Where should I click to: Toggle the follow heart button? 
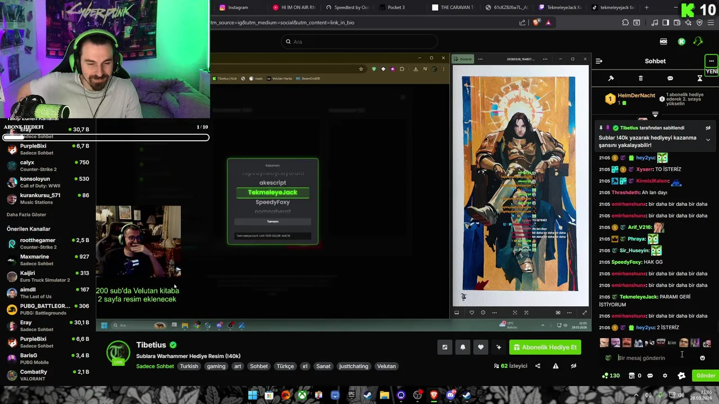481,347
